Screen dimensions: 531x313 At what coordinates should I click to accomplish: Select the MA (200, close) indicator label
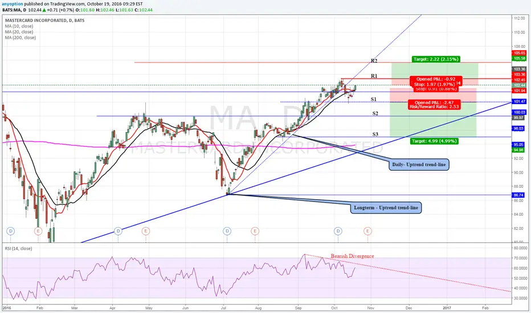pos(21,38)
